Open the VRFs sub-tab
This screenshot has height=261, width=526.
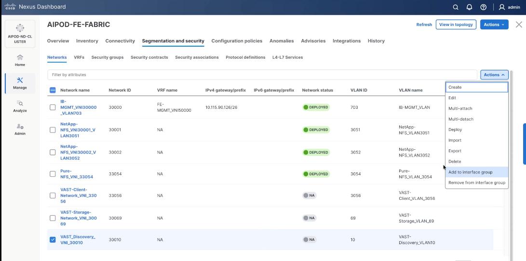pyautogui.click(x=79, y=57)
